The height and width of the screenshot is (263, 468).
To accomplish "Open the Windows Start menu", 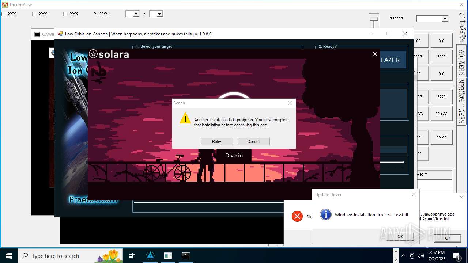I will point(9,256).
